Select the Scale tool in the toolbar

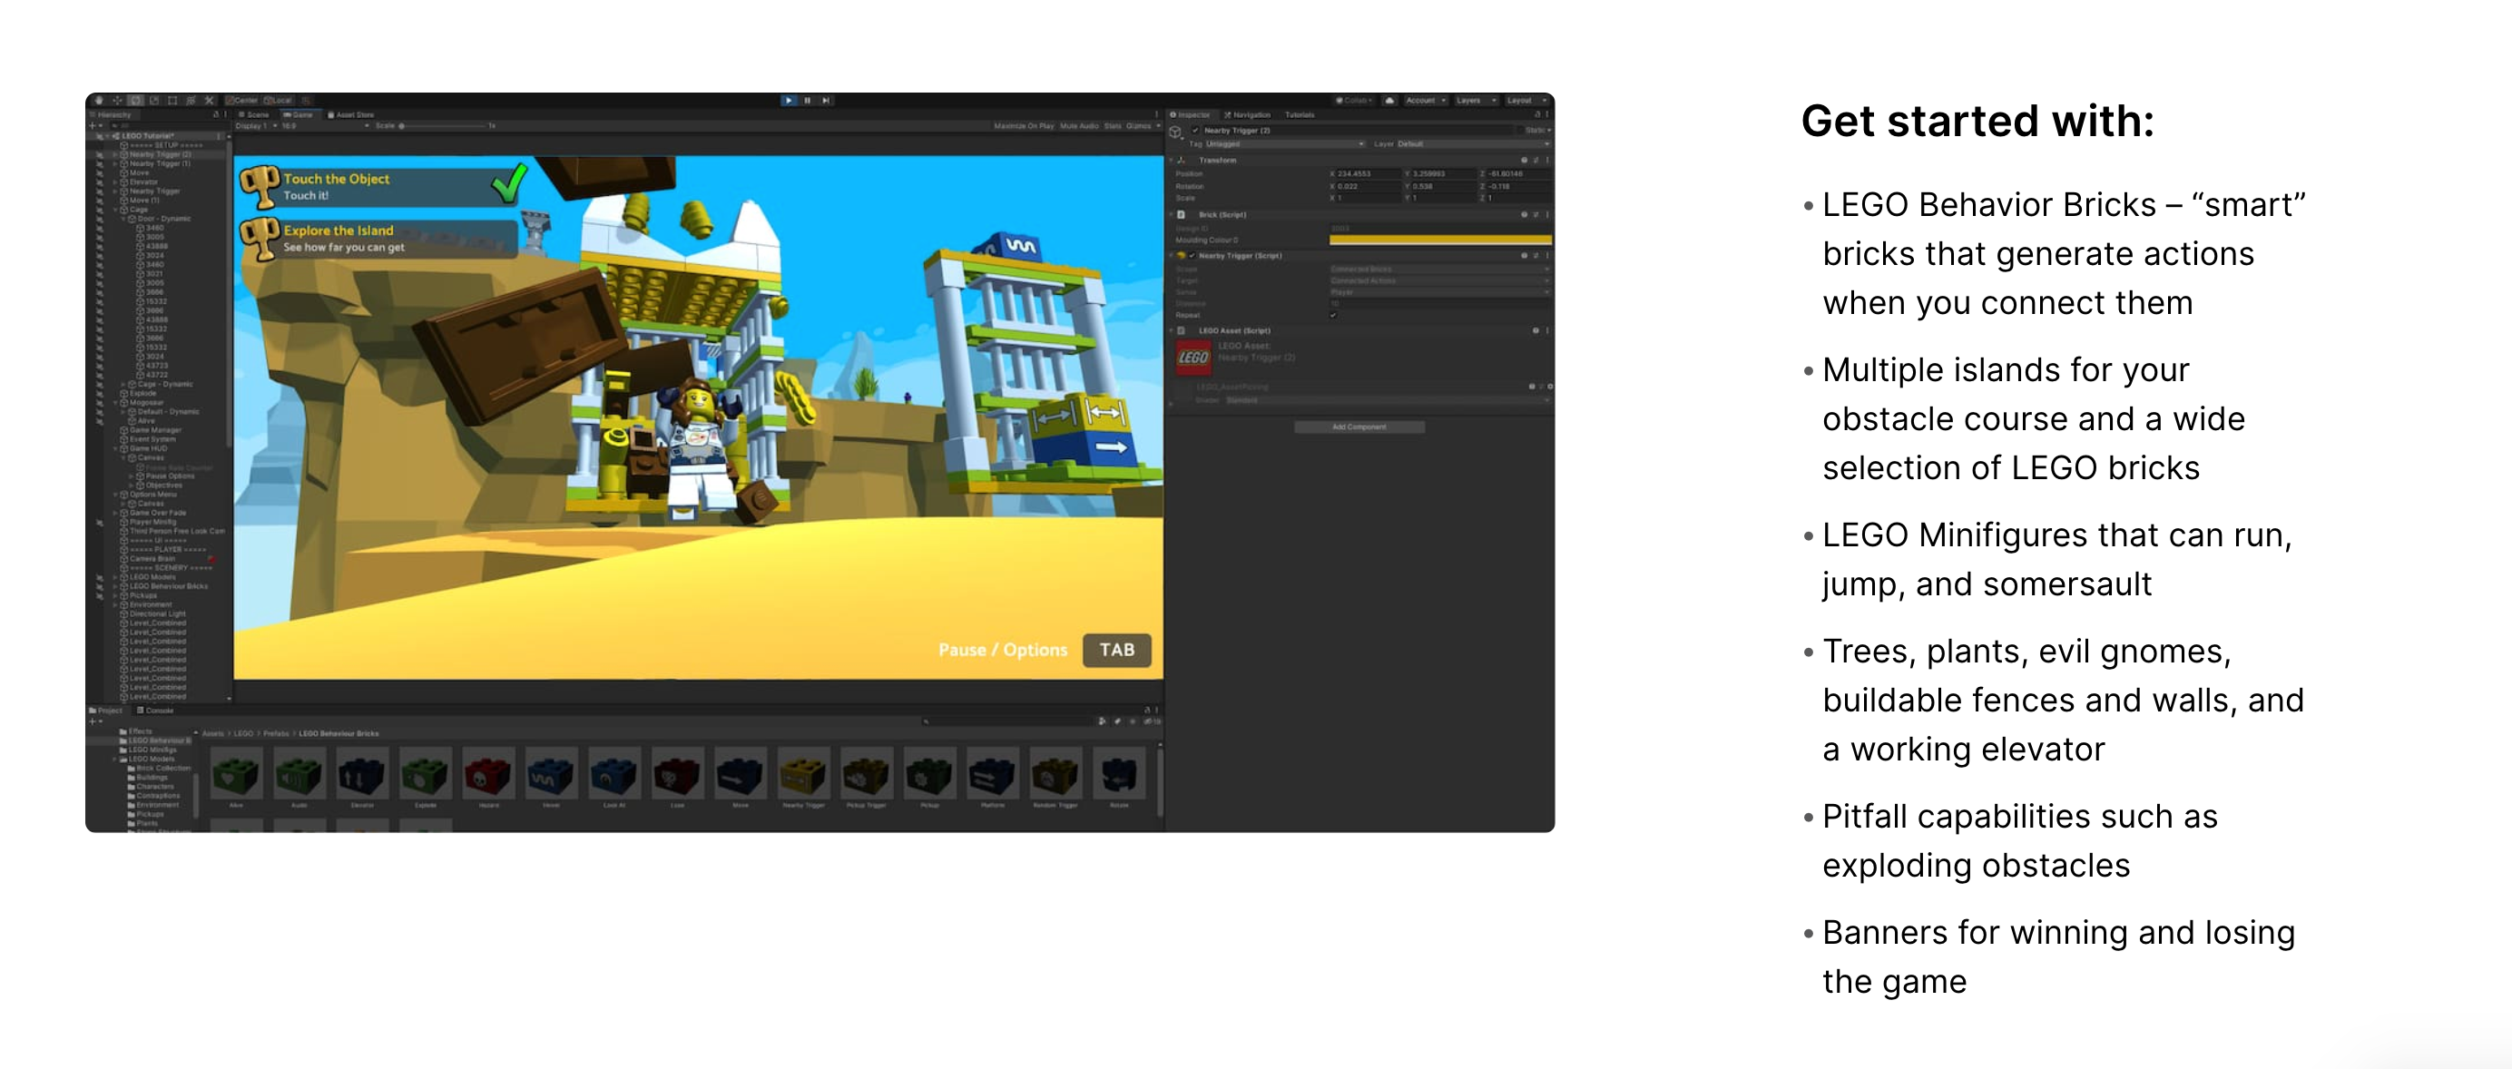pyautogui.click(x=155, y=100)
